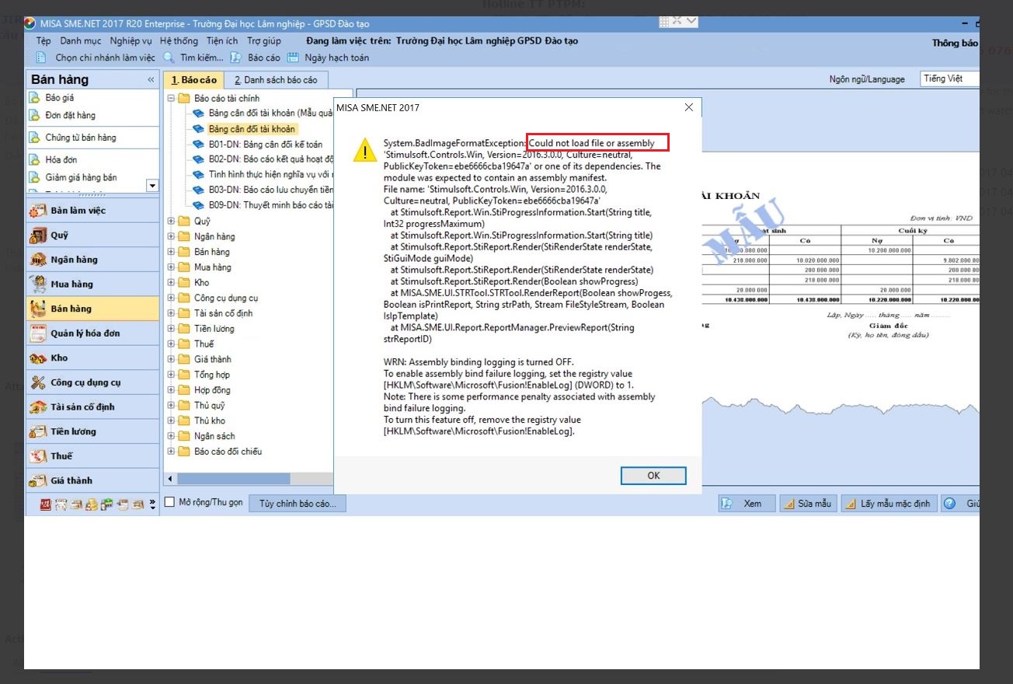Image resolution: width=1013 pixels, height=684 pixels.
Task: Open the Báo cáo toolbar icon
Action: coord(235,58)
